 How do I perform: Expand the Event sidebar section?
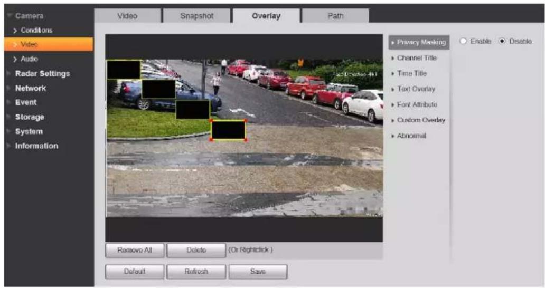(x=25, y=102)
